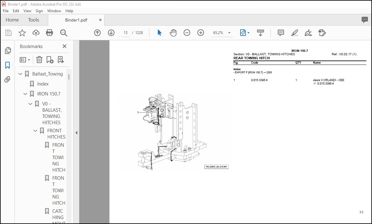Switch to Tools tab
Image resolution: width=372 pixels, height=224 pixels.
(x=34, y=20)
